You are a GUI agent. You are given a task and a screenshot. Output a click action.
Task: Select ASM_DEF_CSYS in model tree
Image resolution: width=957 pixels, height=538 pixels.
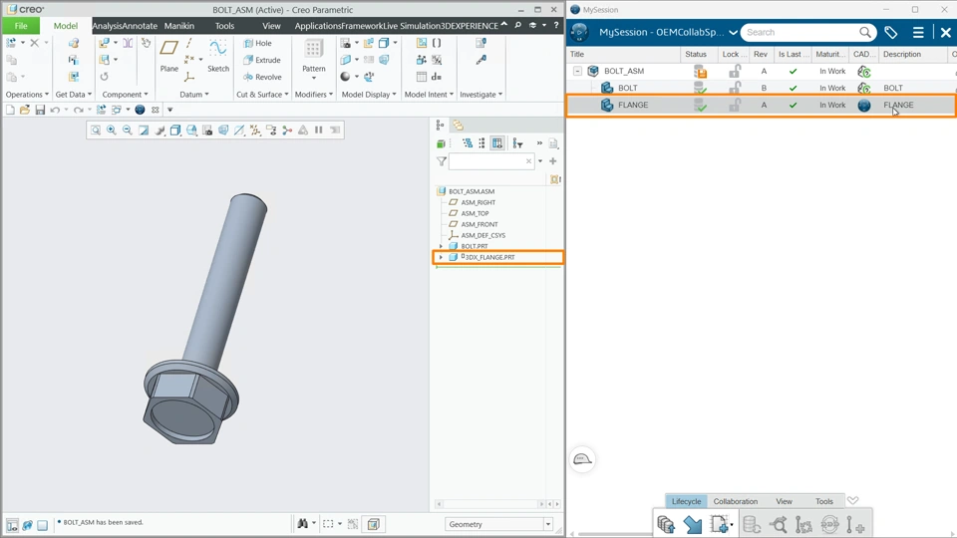[x=482, y=235]
